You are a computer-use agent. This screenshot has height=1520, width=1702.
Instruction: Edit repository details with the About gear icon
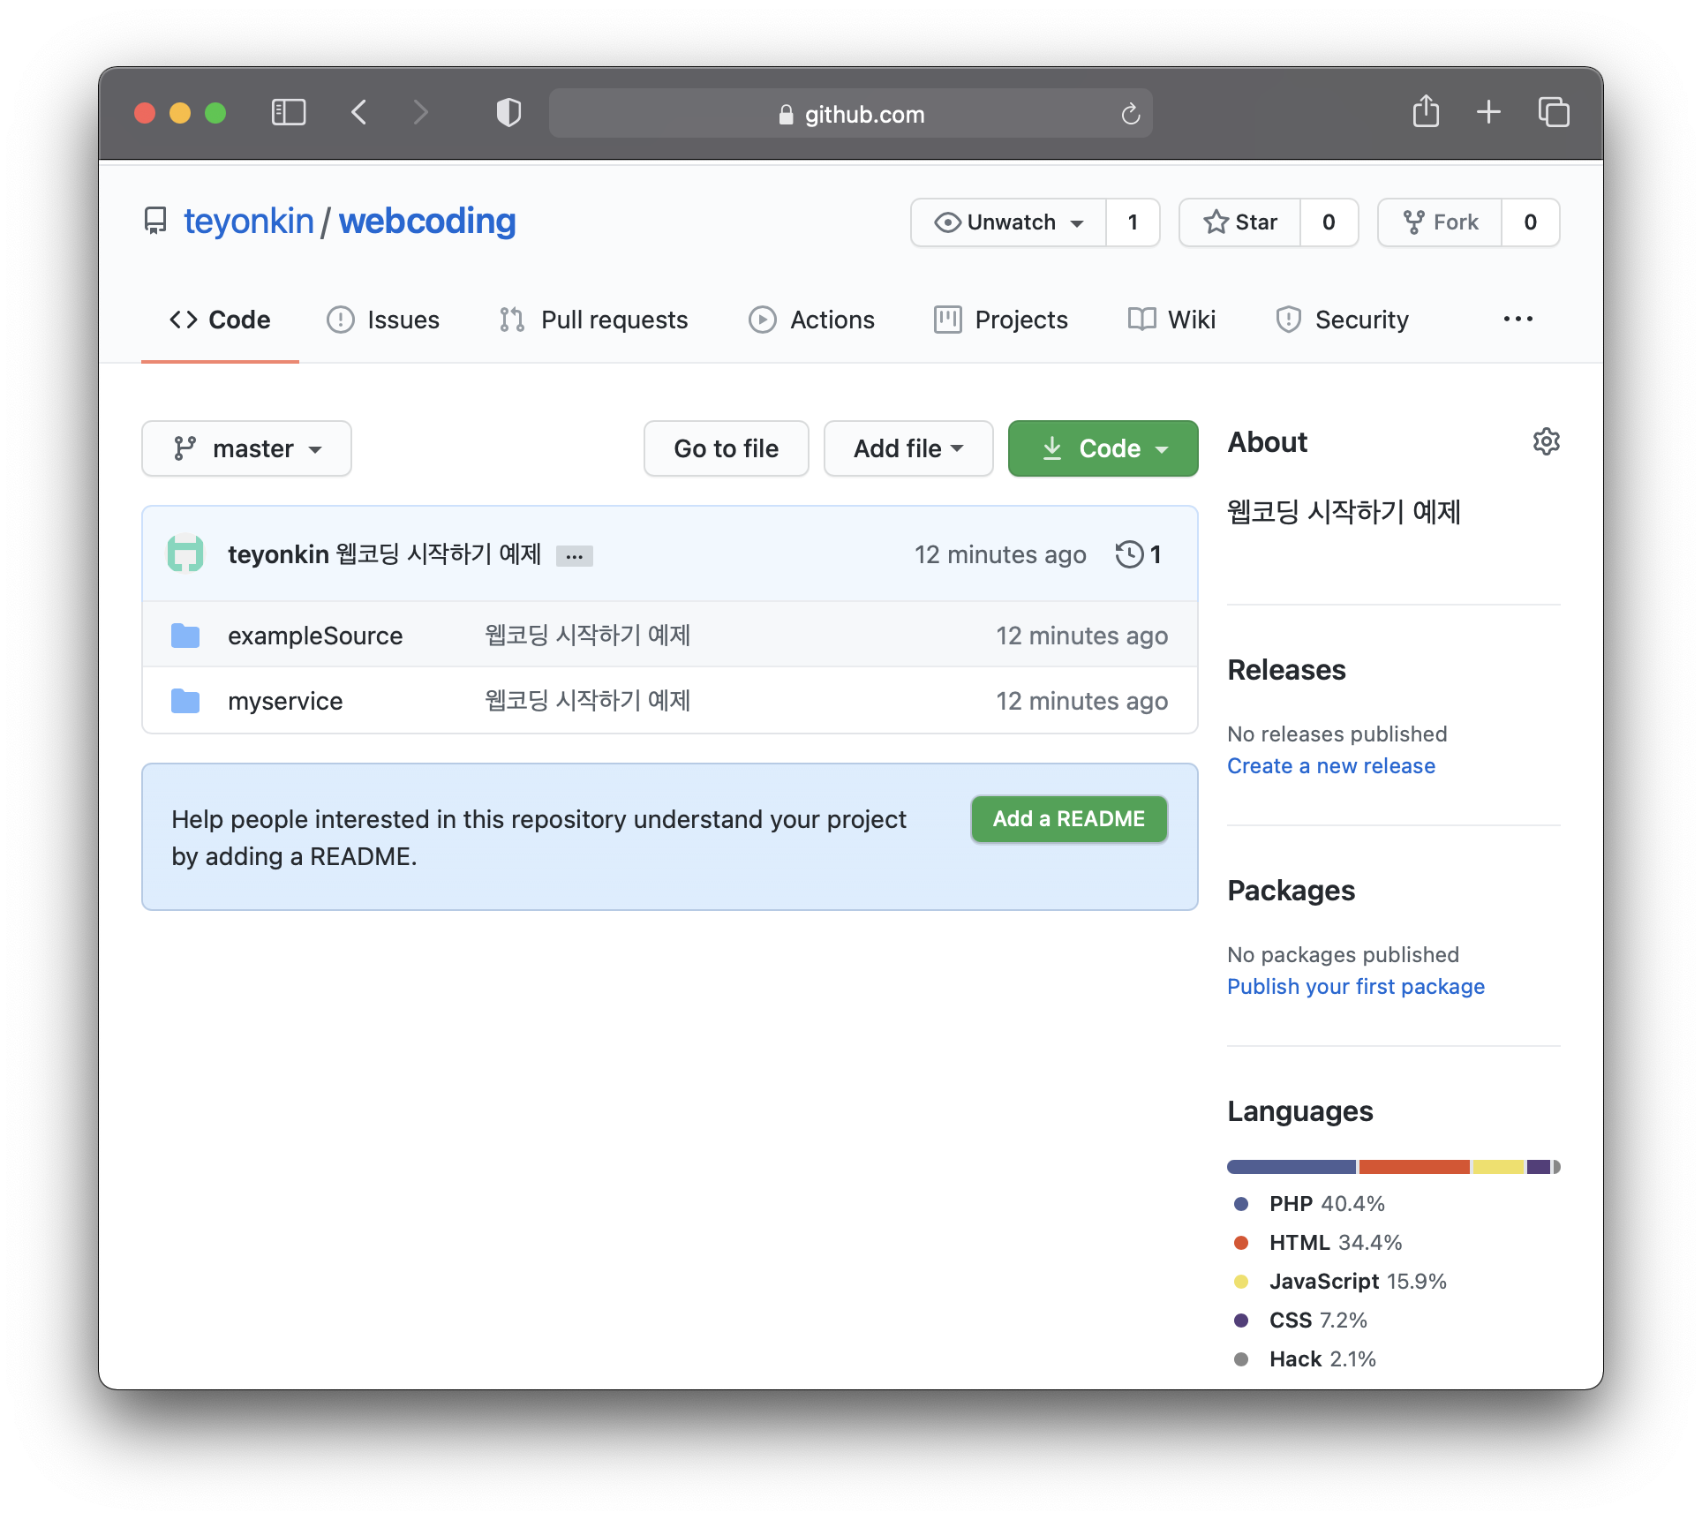pyautogui.click(x=1546, y=441)
